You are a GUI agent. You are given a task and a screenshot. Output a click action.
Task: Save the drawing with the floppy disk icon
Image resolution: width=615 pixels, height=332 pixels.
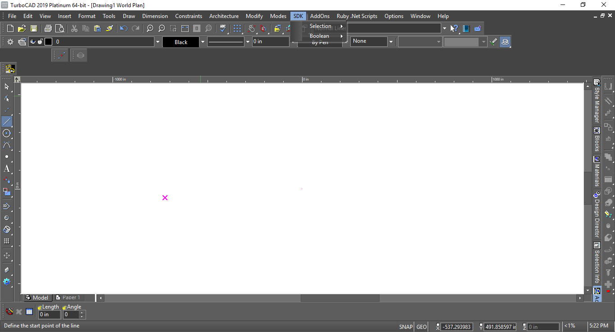(x=33, y=28)
